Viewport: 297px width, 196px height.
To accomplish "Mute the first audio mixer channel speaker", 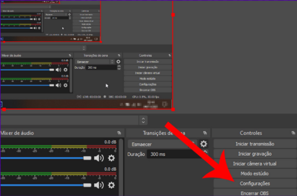I will (x=99, y=158).
